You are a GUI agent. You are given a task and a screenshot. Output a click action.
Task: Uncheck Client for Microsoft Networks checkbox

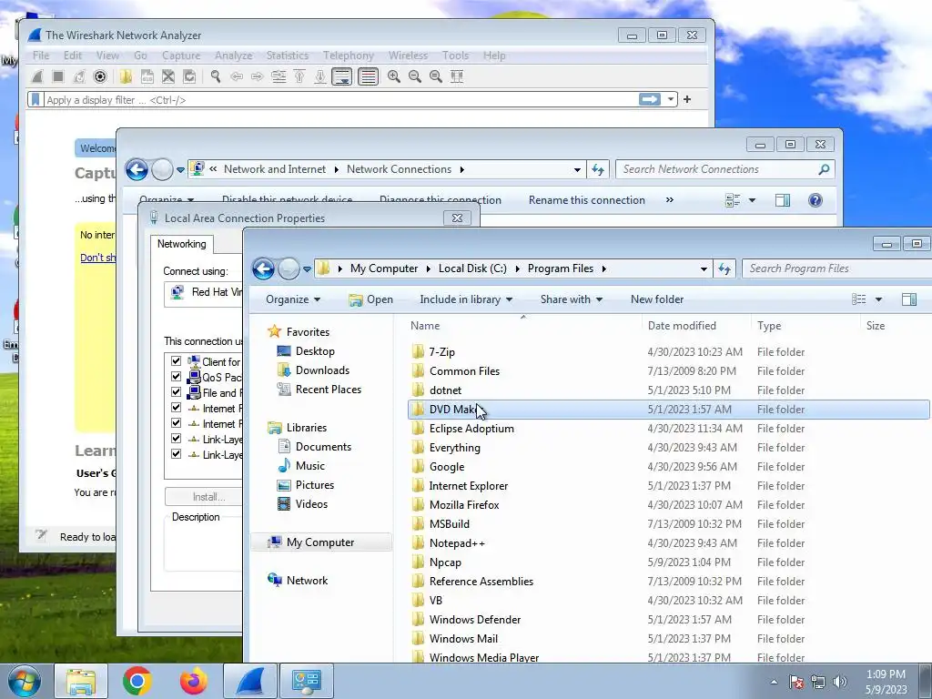(x=176, y=360)
